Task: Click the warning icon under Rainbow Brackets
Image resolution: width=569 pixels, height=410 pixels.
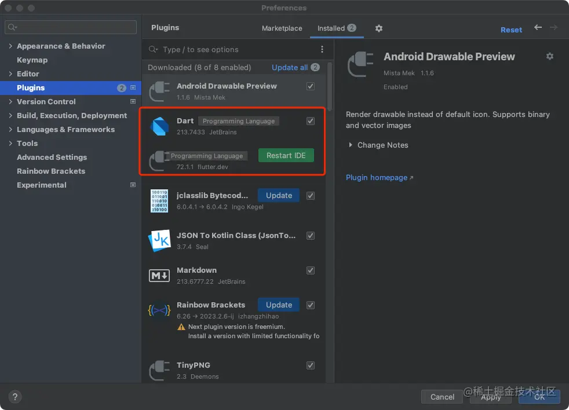Action: [181, 327]
